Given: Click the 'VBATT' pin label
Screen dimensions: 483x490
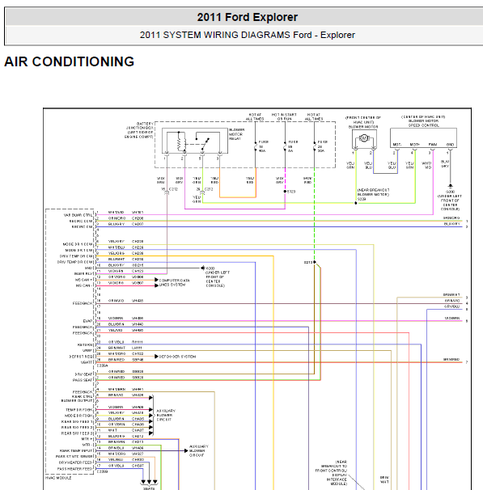Looking at the screenshot, I should click(x=87, y=362).
